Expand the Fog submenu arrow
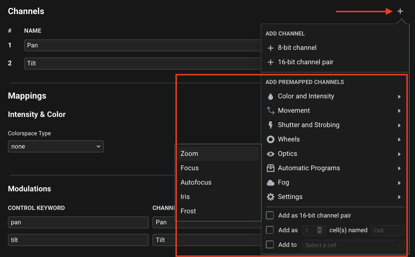The width and height of the screenshot is (415, 257). pyautogui.click(x=399, y=183)
